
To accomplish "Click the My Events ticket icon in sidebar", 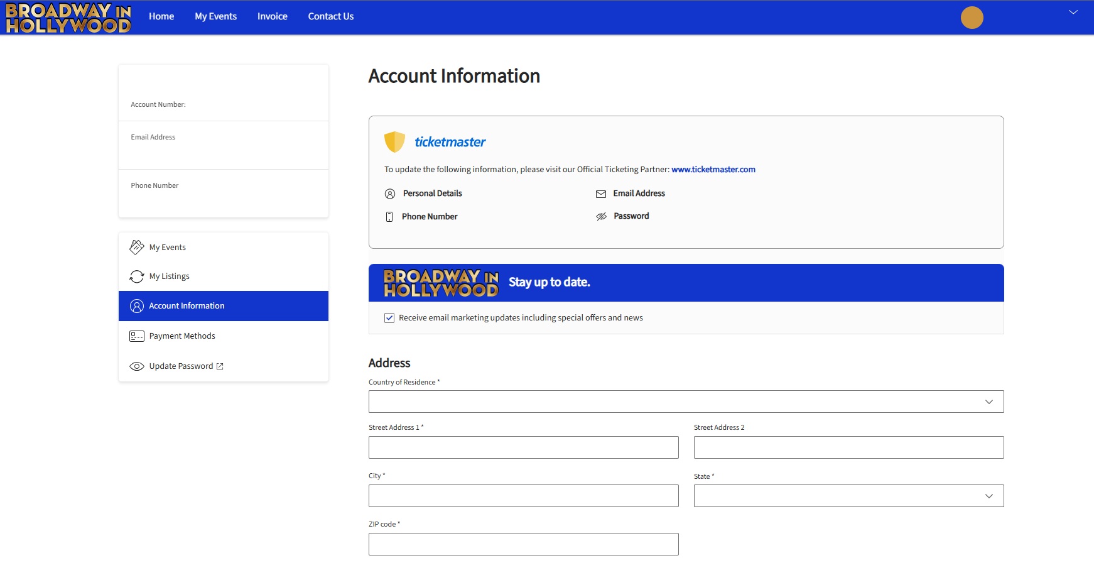I will (136, 247).
